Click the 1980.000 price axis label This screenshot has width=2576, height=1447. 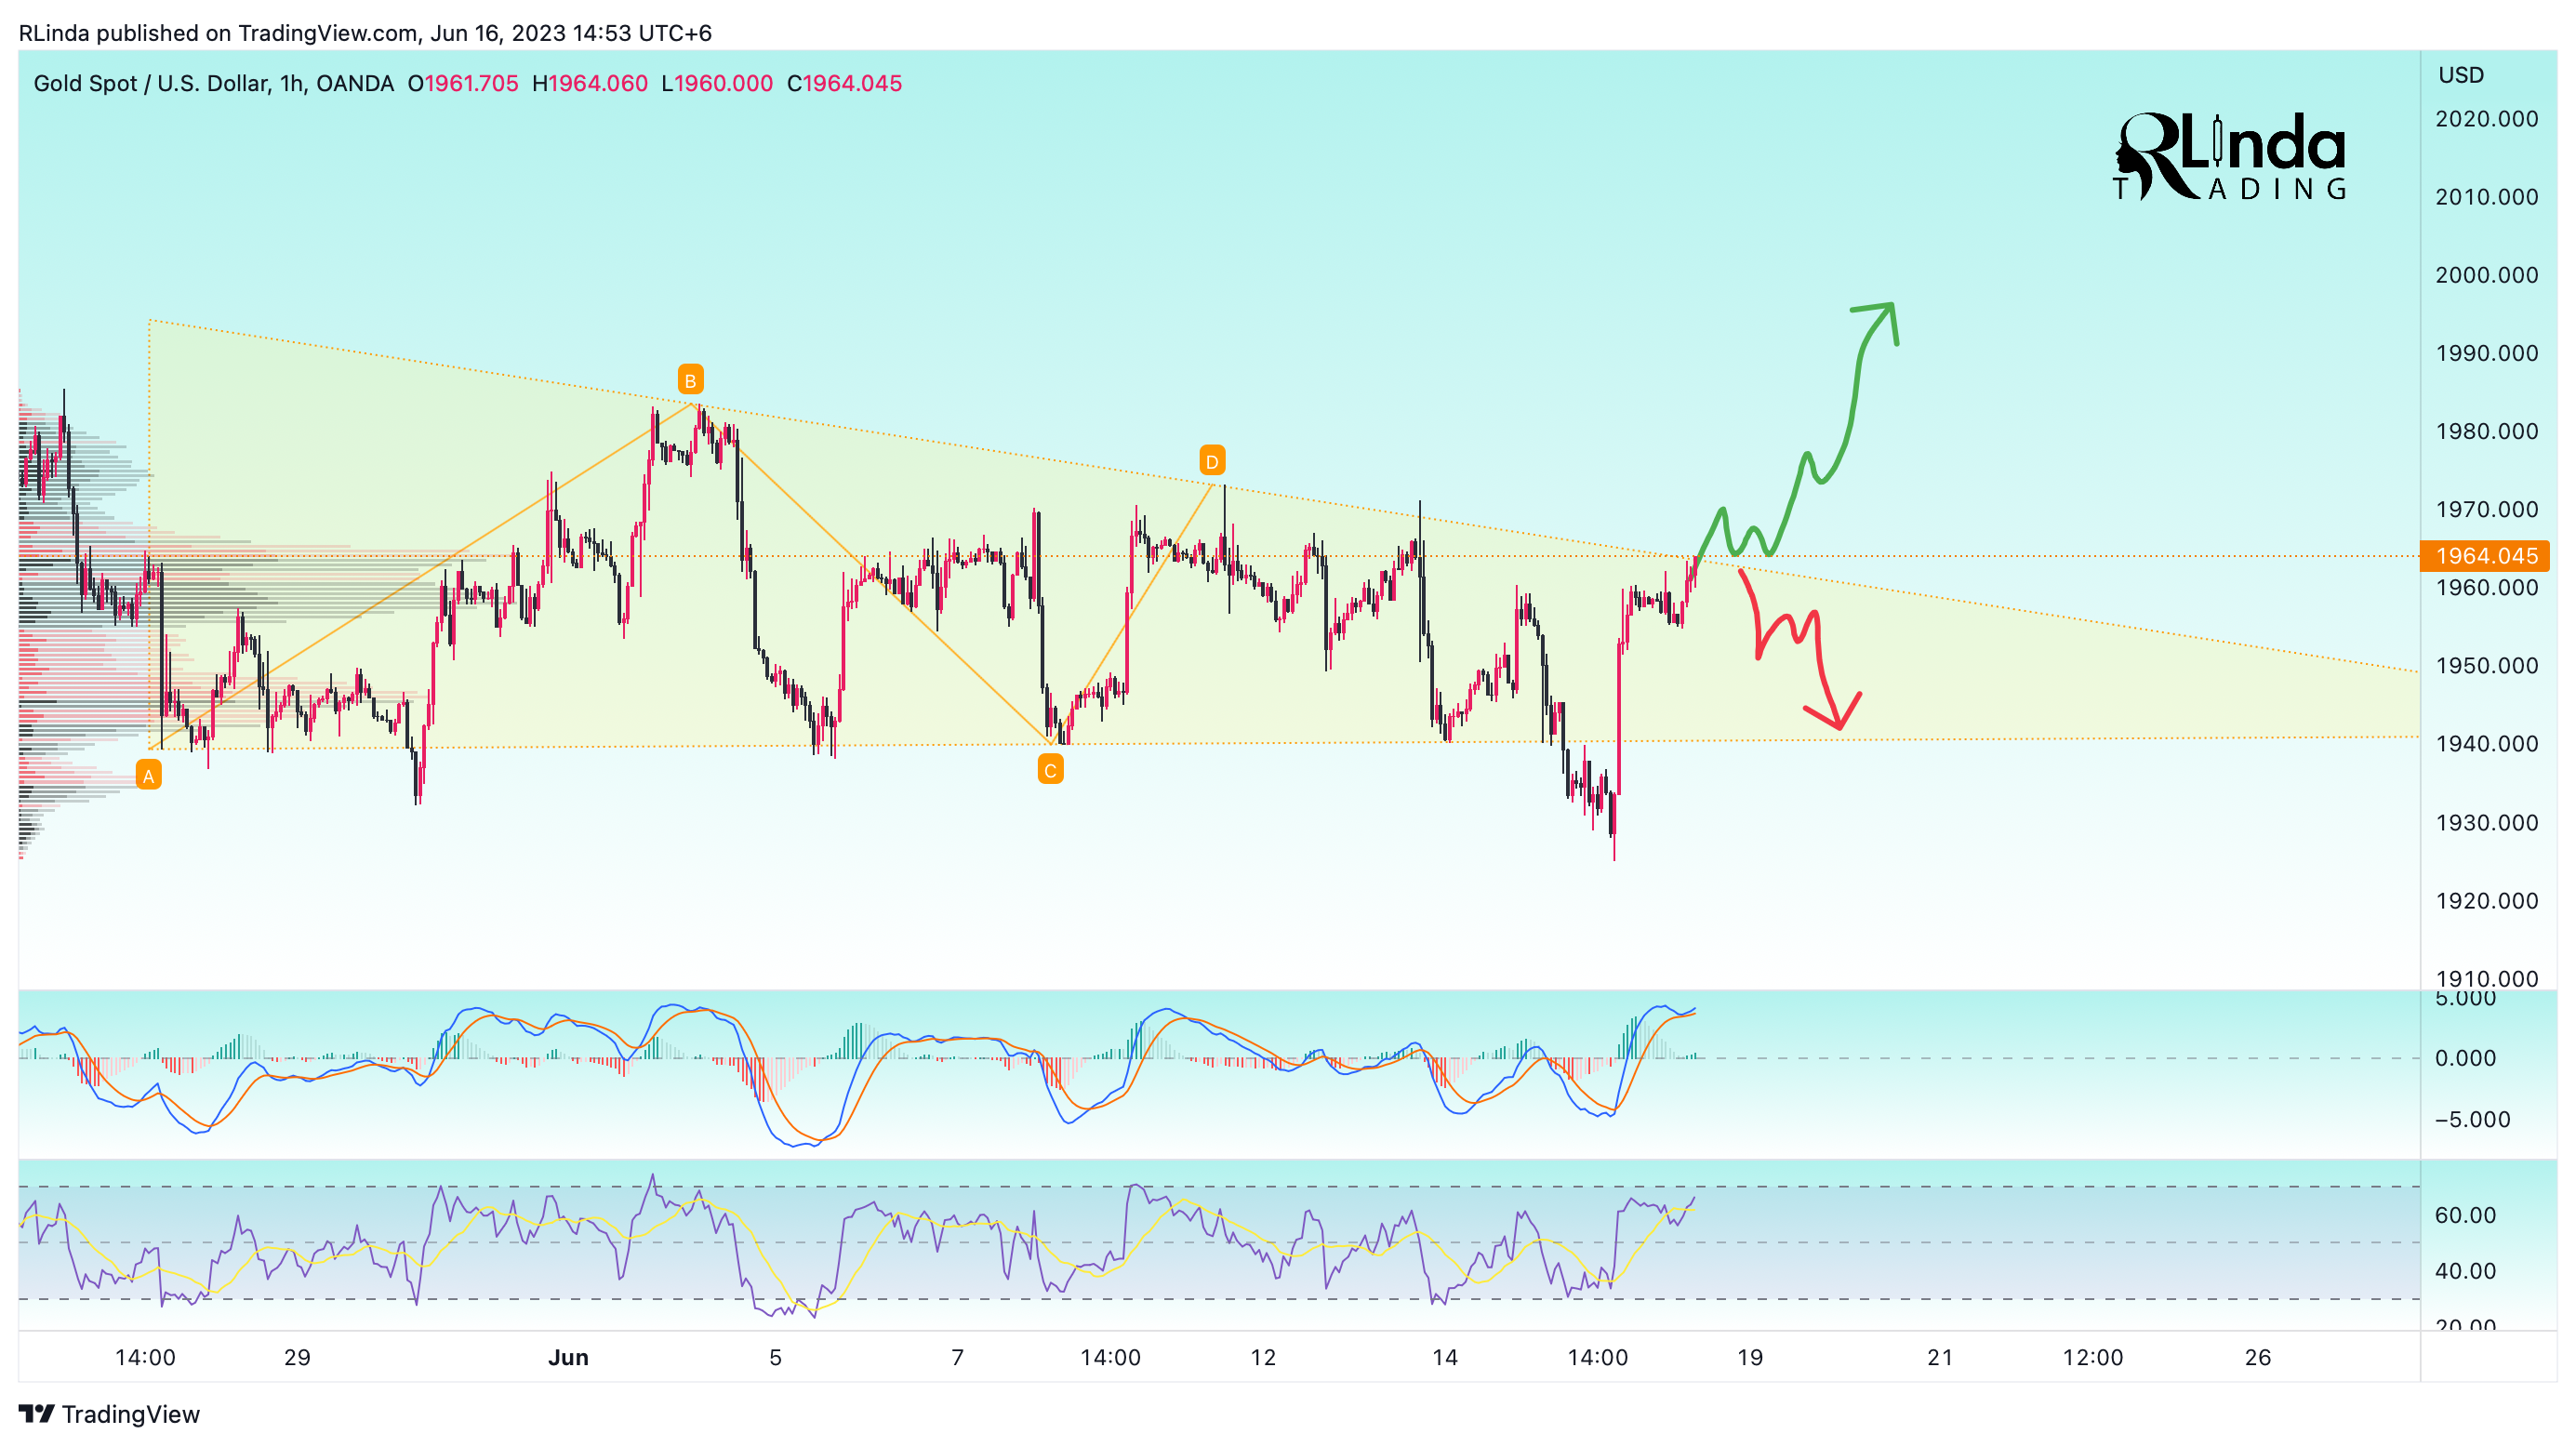[x=2487, y=431]
